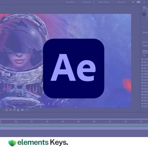Switch to the Standard workspace
Image resolution: width=148 pixels, height=148 pixels.
point(87,2)
